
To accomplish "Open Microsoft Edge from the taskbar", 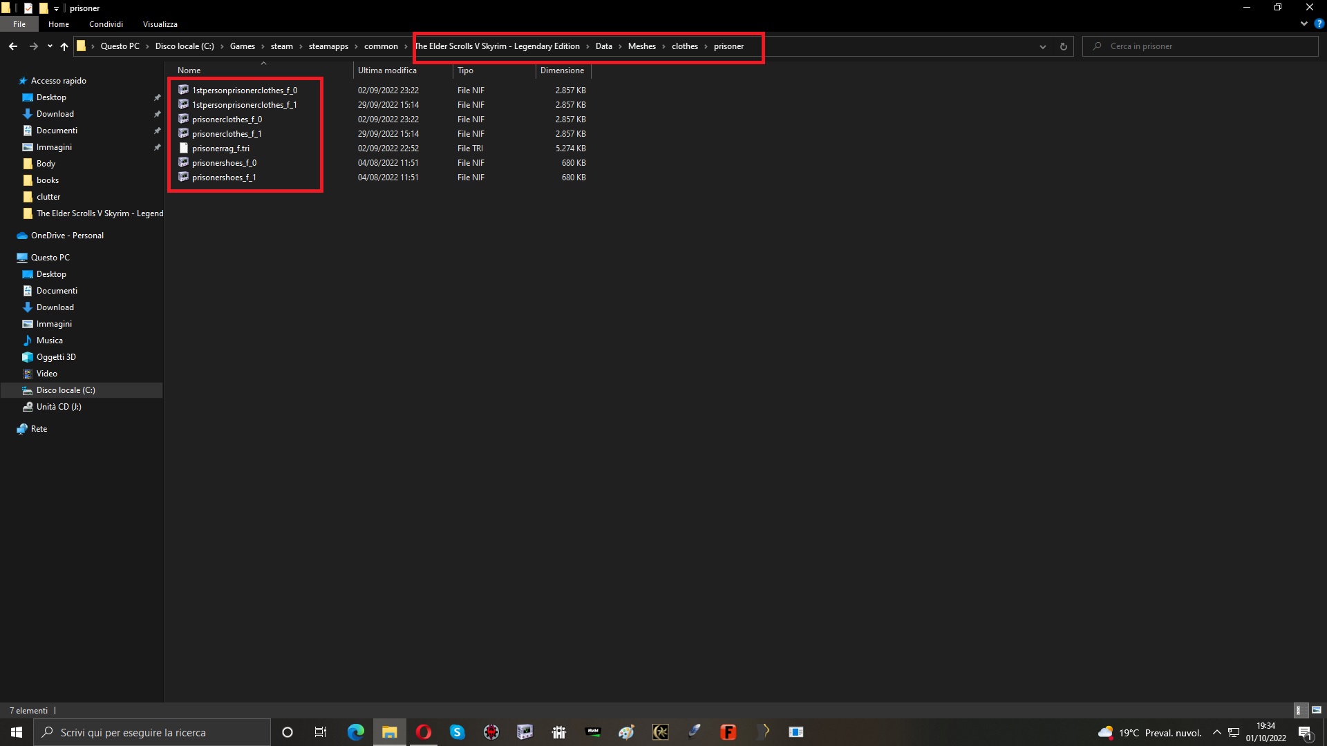I will pos(355,732).
